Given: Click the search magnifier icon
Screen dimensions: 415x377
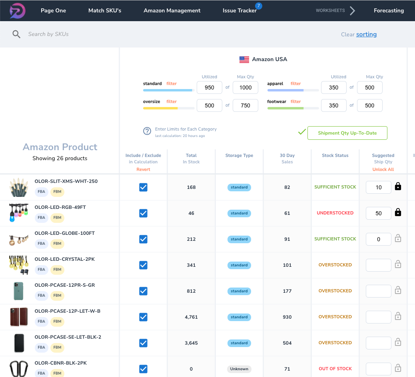Looking at the screenshot, I should coord(16,34).
